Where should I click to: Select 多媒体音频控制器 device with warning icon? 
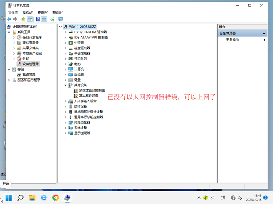[92, 91]
